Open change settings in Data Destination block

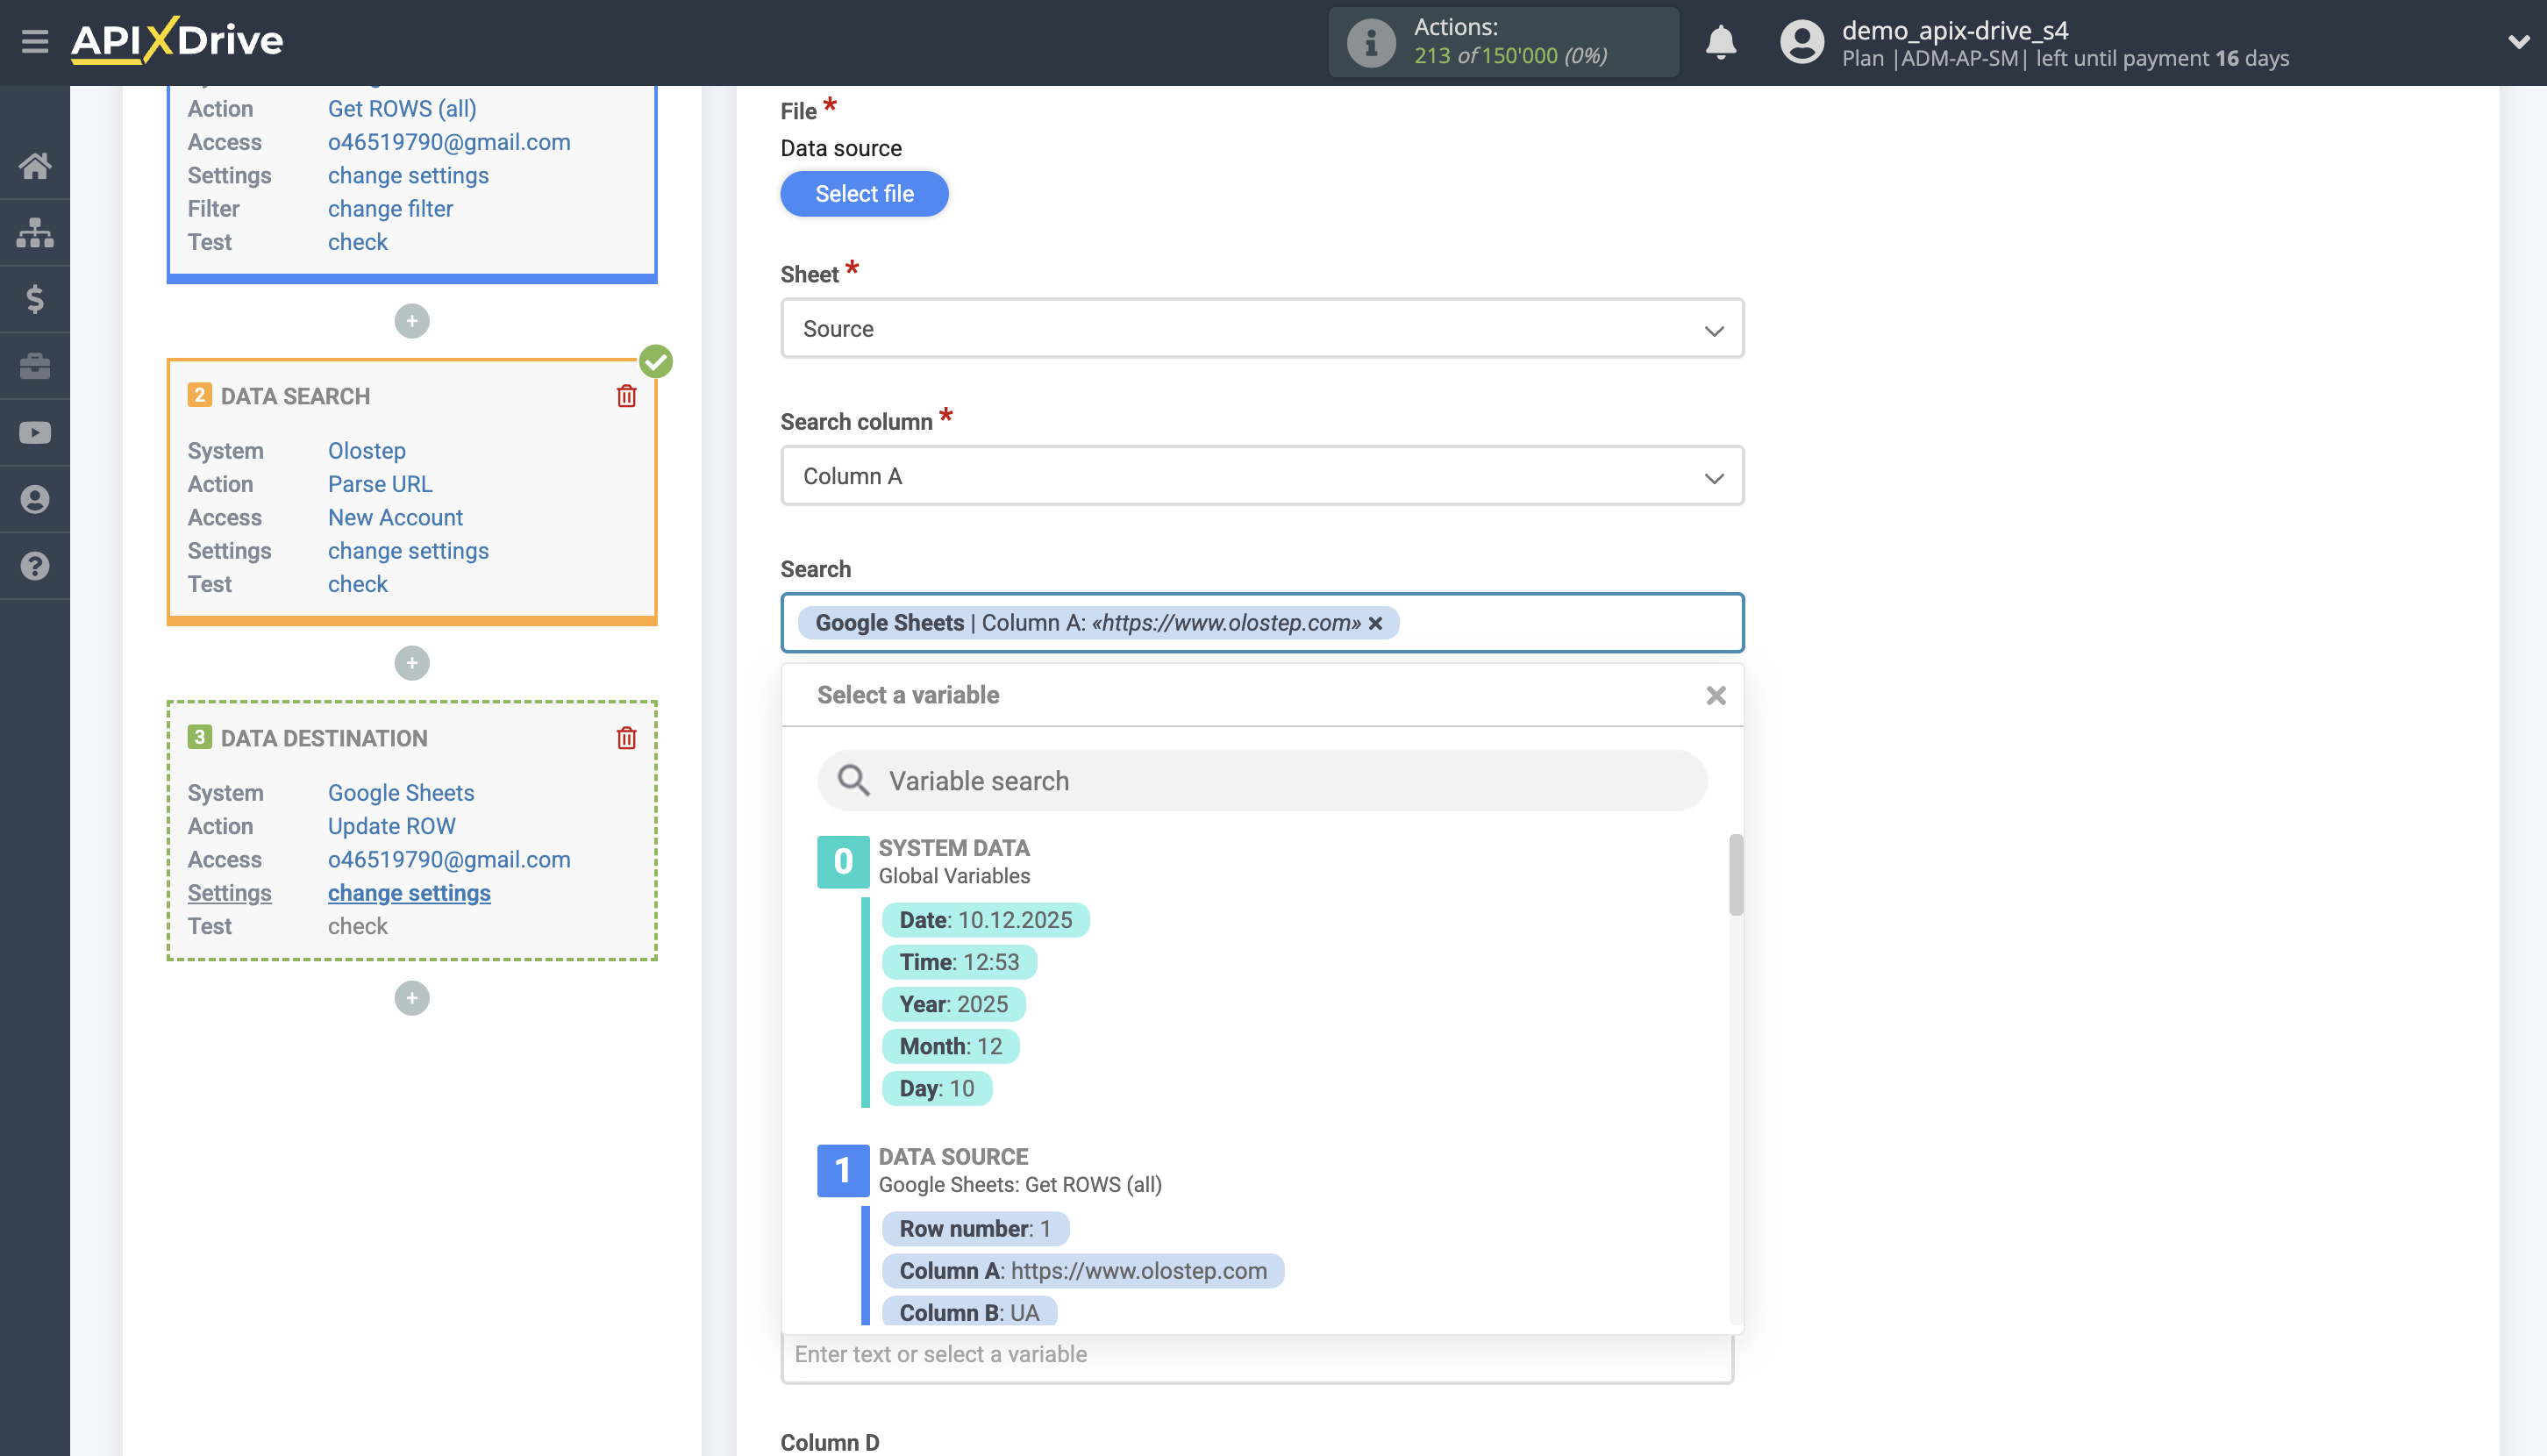click(x=409, y=892)
